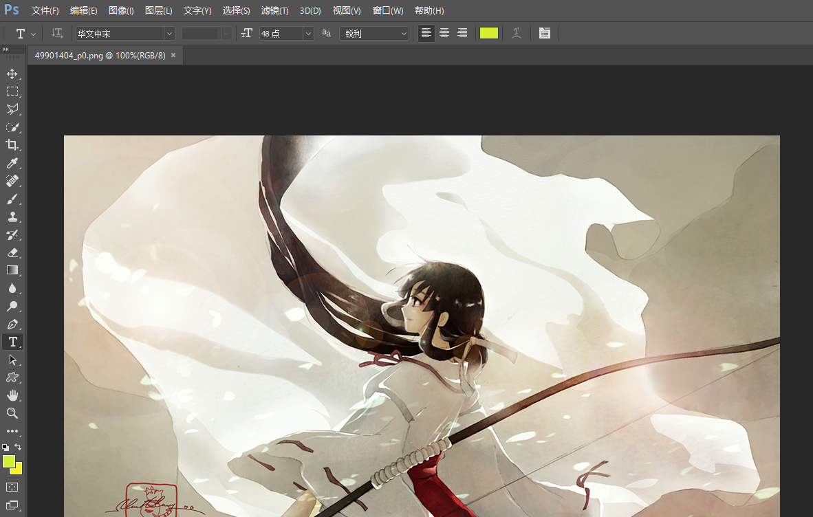Open the background color picker
Screen dimensions: 813x517
18,470
